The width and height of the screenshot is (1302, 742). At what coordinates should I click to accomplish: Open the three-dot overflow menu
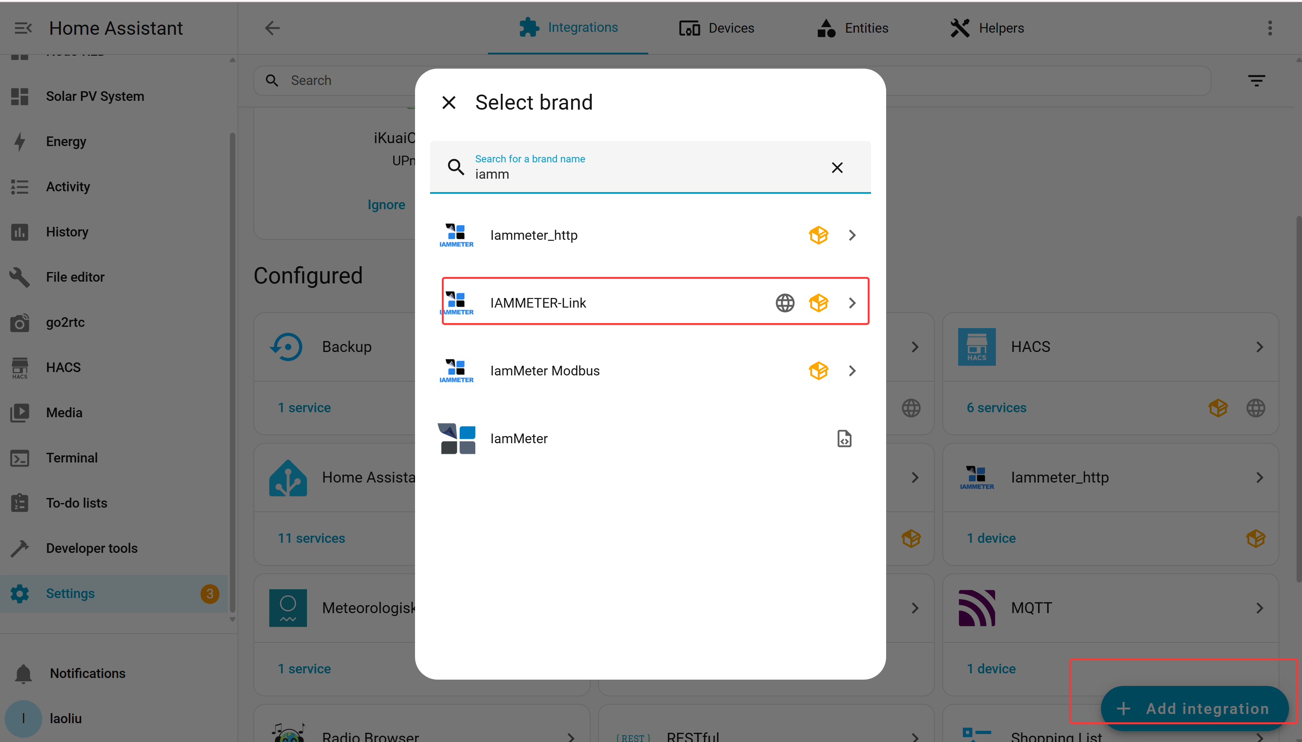(1270, 28)
